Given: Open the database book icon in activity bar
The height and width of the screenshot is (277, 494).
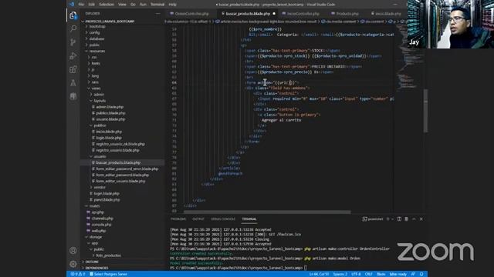Looking at the screenshot, I should tap(73, 96).
